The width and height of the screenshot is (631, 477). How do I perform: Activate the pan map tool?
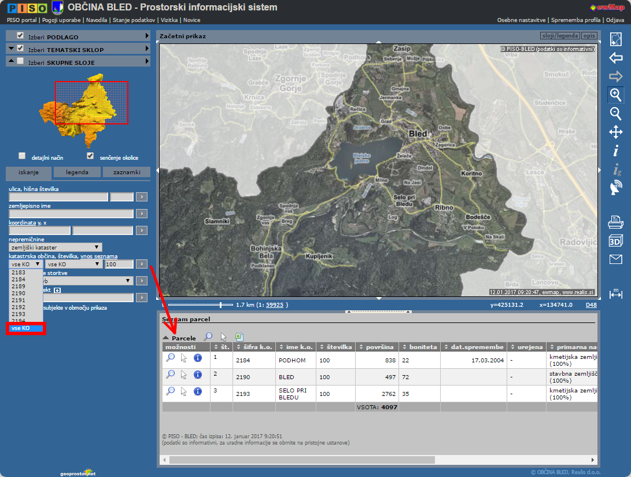point(615,132)
